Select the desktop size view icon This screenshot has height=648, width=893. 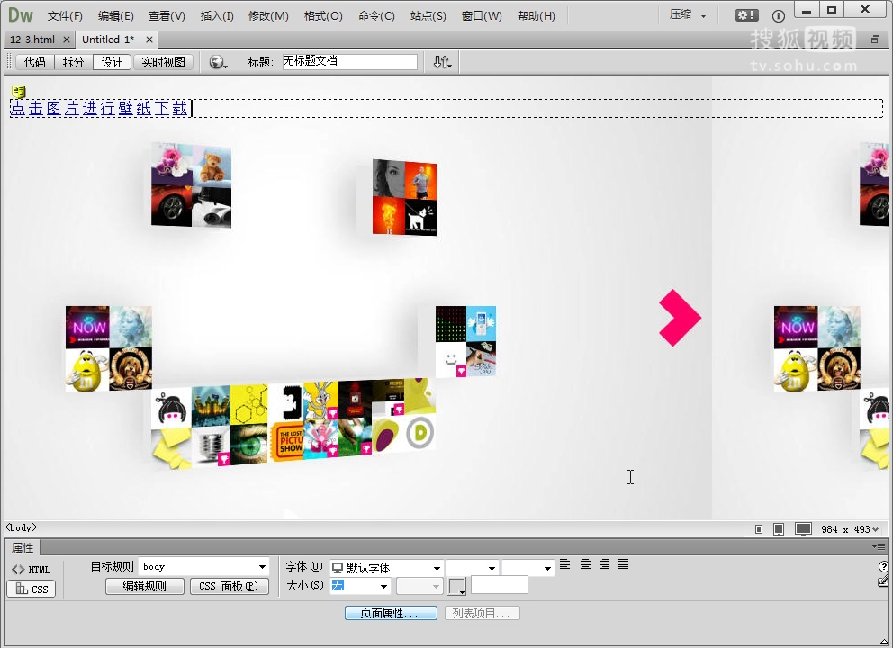coord(803,529)
